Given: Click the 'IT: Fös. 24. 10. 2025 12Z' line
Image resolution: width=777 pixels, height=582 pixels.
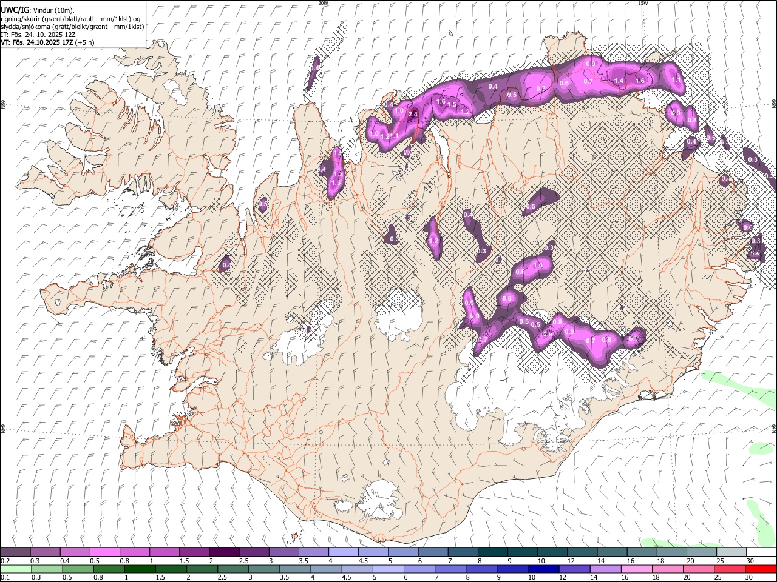Looking at the screenshot, I should pyautogui.click(x=38, y=35).
